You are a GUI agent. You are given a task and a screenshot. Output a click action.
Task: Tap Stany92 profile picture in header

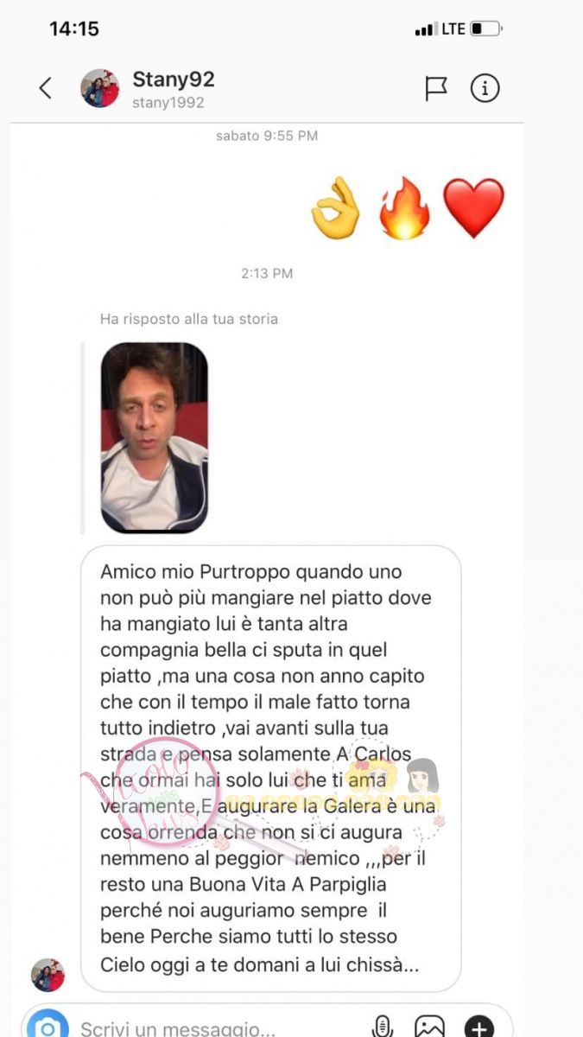(100, 88)
